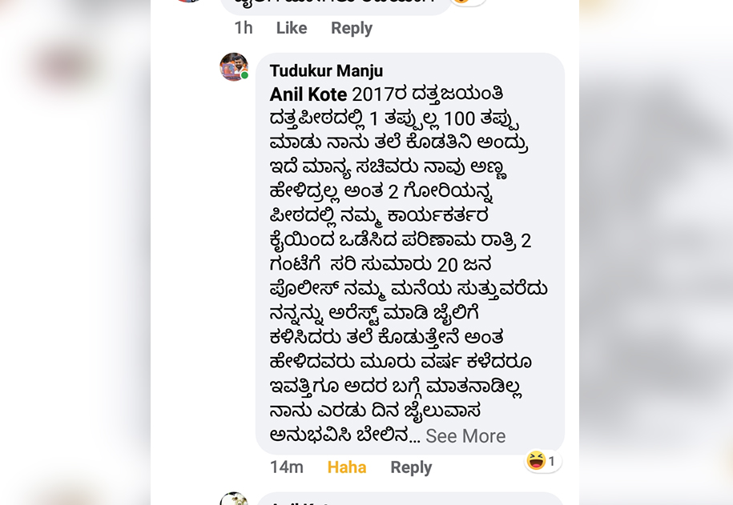
Task: Click the green online status dot
Action: 244,75
